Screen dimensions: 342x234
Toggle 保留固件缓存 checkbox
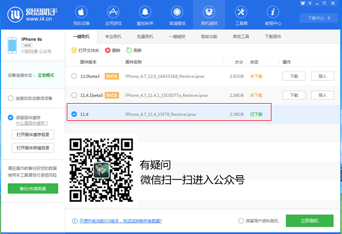tap(11, 118)
